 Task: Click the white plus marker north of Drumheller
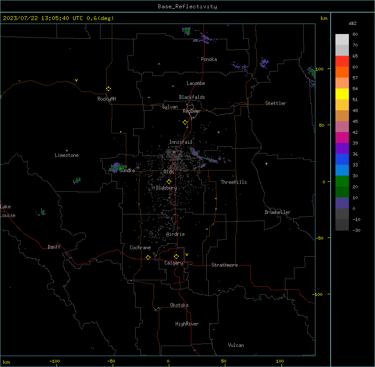266,163
